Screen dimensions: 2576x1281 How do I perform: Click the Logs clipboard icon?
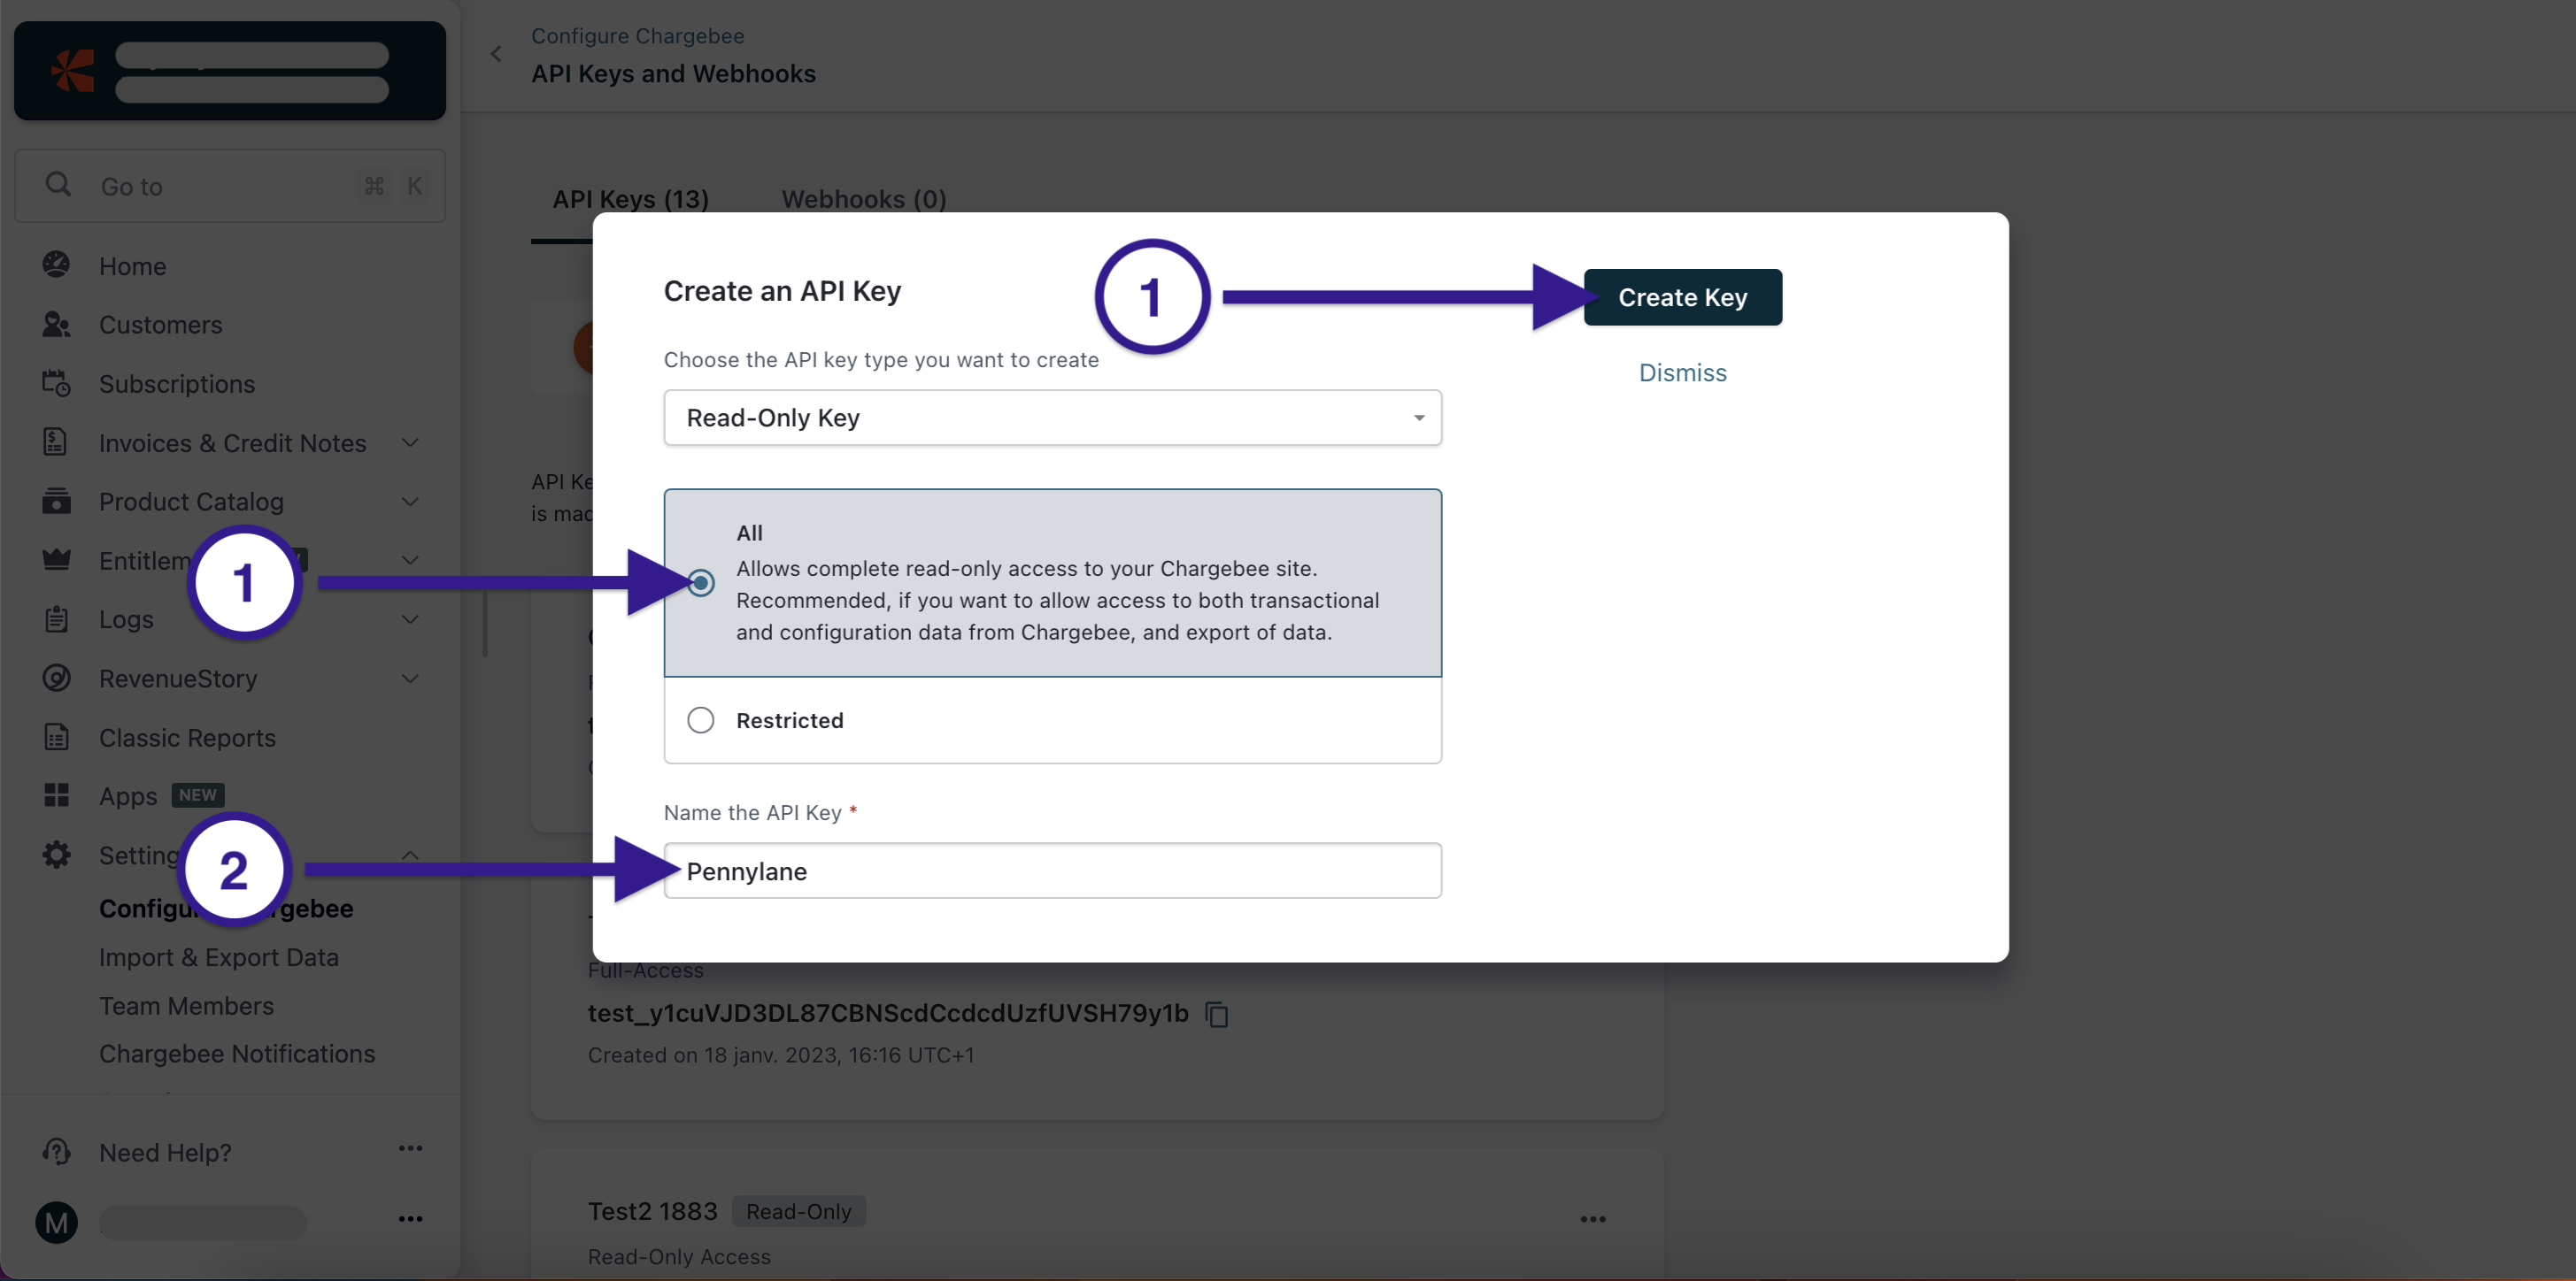coord(56,618)
